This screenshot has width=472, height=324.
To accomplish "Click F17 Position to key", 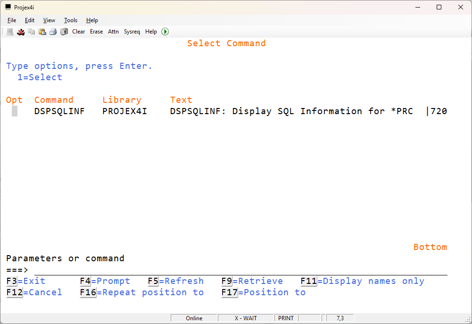I will [230, 292].
